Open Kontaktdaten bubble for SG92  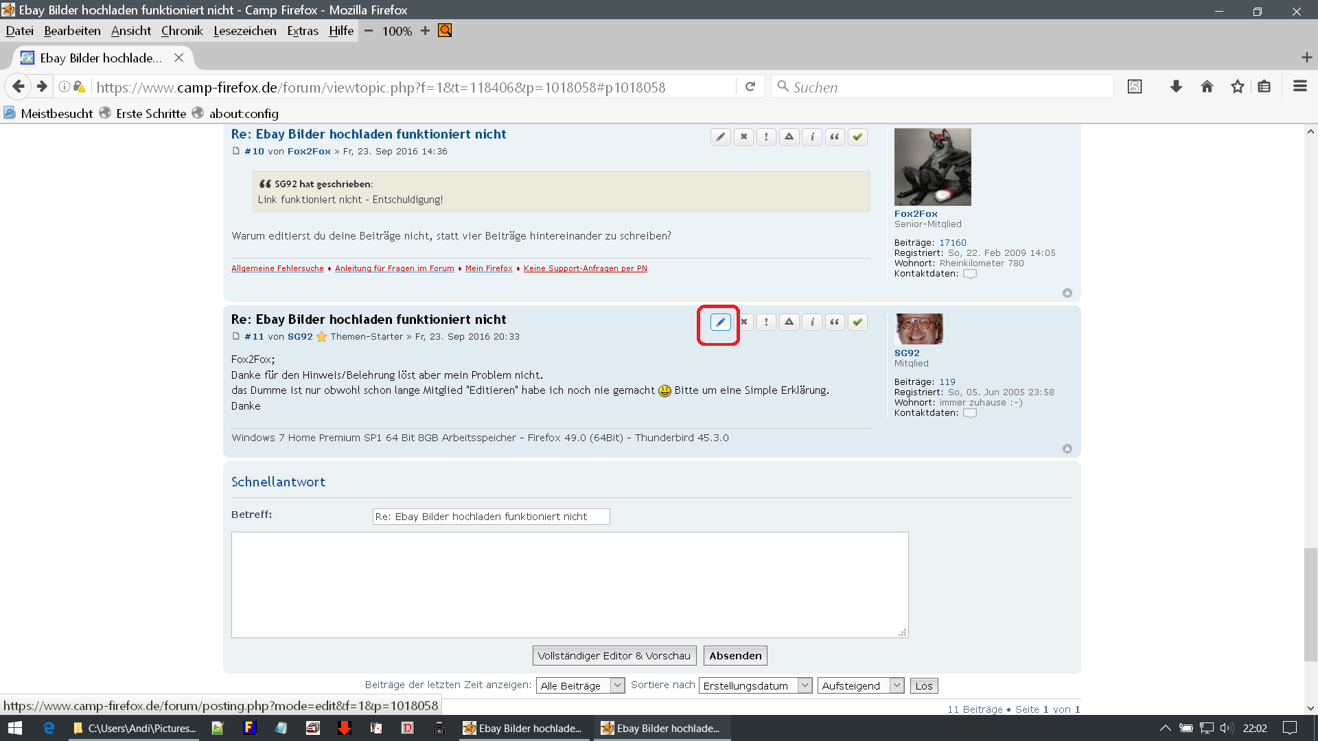click(969, 413)
